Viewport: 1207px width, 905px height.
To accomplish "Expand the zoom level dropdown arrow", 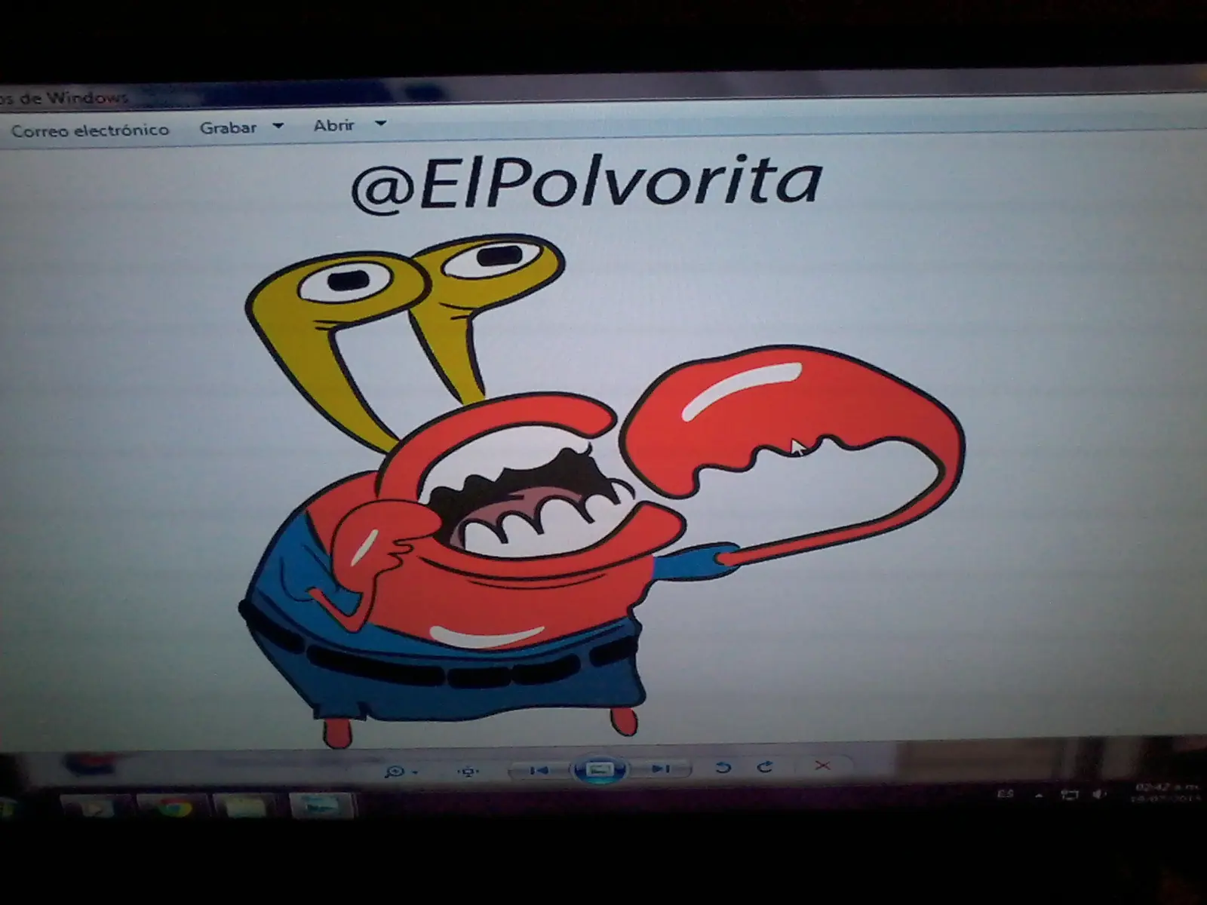I will (416, 772).
